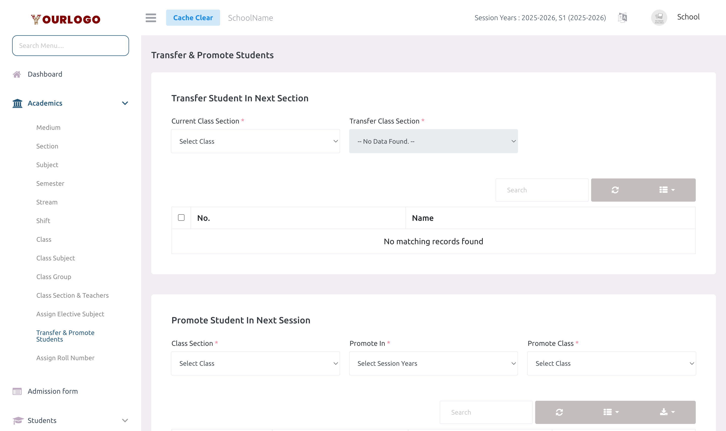Open the Promote Class dropdown
Screen dimensions: 726x431
click(x=611, y=363)
